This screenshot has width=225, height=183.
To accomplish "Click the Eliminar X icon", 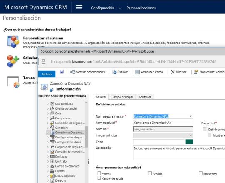I will (x=172, y=72).
